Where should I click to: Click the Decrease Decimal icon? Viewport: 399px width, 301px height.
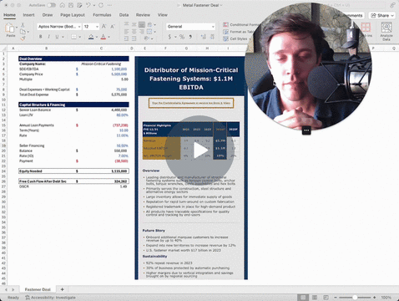click(212, 37)
